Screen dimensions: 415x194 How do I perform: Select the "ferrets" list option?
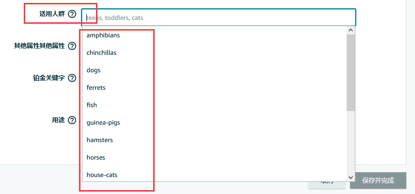pyautogui.click(x=96, y=88)
